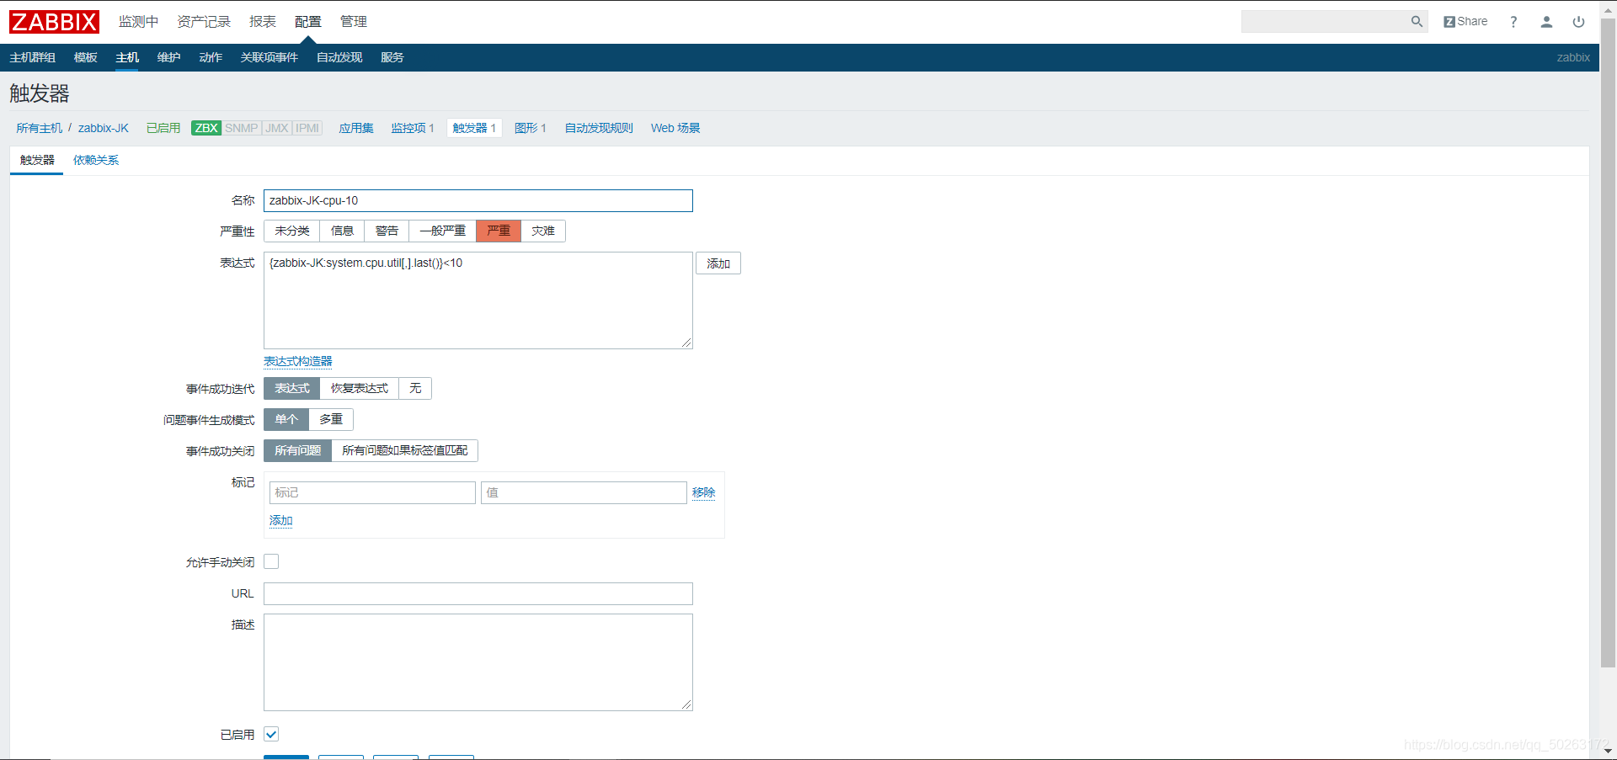Go to 关联项事件 submenu
Viewport: 1617px width, 760px height.
coord(269,57)
